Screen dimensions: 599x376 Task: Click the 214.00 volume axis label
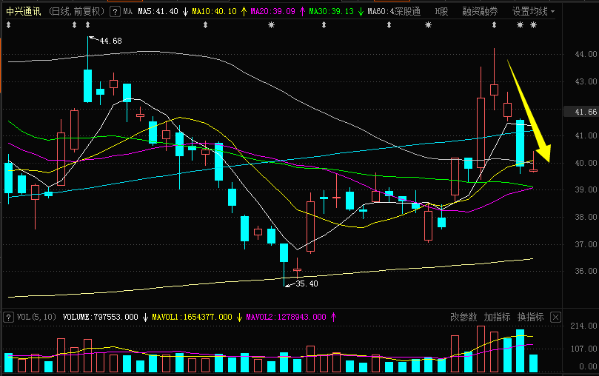pos(583,326)
